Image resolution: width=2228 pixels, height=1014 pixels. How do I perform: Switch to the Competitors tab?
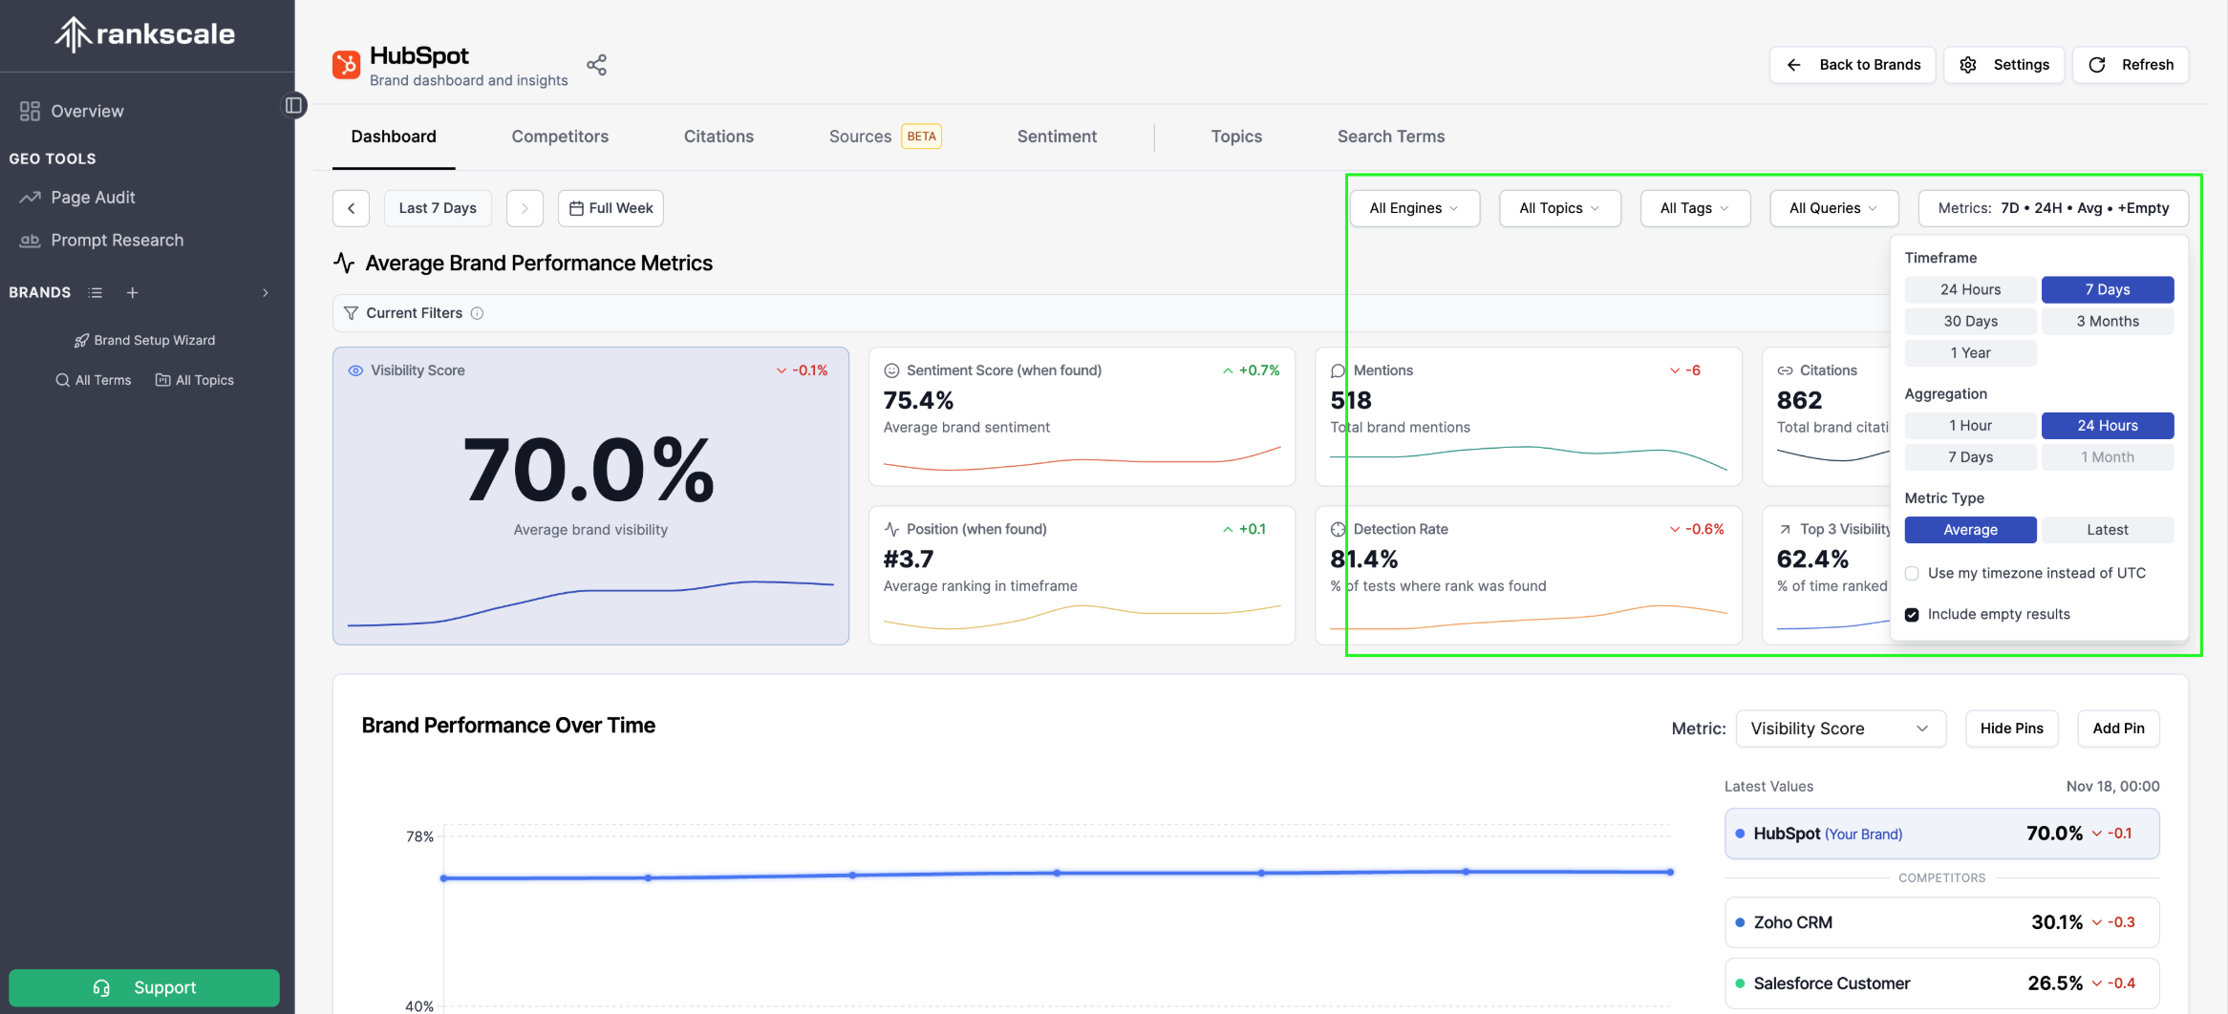pyautogui.click(x=560, y=137)
